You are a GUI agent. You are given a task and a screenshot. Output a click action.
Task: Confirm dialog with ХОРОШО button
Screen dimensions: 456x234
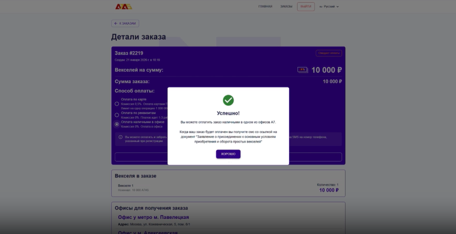[x=228, y=154]
